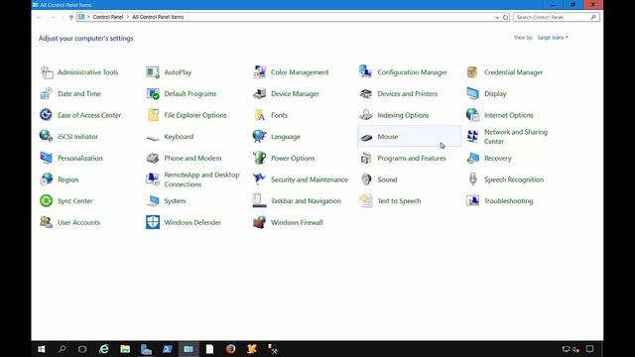Open the PowerShell taskbar icon
This screenshot has width=635, height=357.
[168, 349]
